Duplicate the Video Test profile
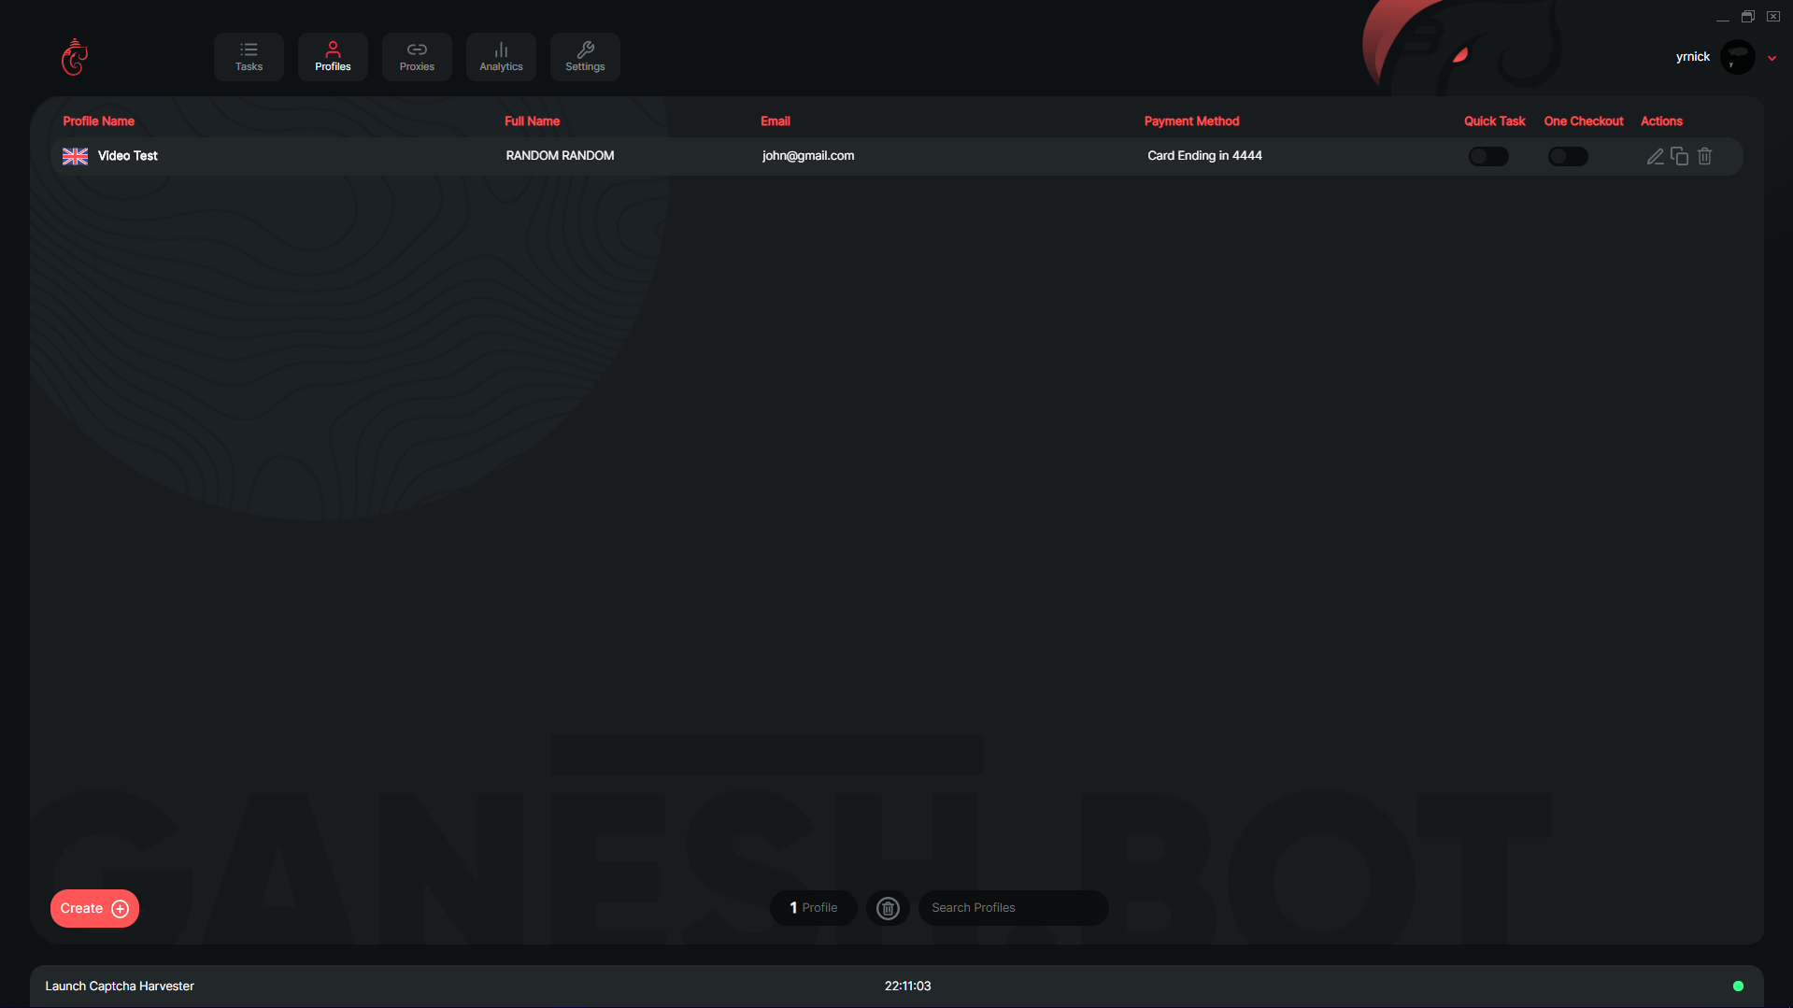The image size is (1793, 1008). pyautogui.click(x=1679, y=157)
